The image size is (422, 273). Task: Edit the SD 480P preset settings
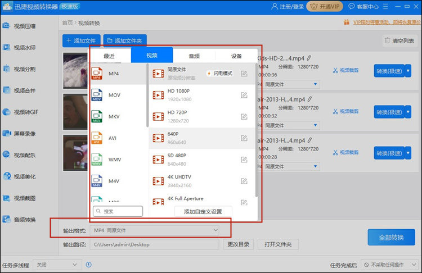244,160
